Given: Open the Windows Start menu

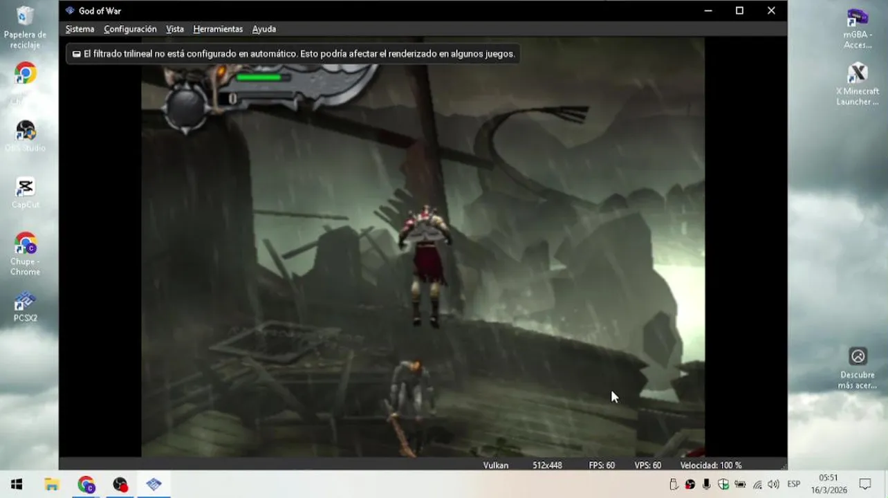Looking at the screenshot, I should [17, 484].
